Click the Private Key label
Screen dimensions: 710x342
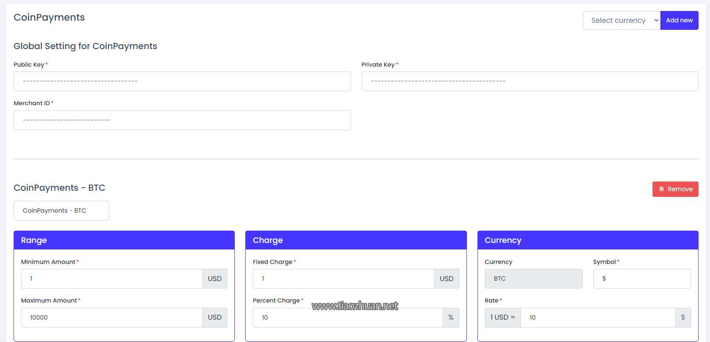[x=378, y=64]
